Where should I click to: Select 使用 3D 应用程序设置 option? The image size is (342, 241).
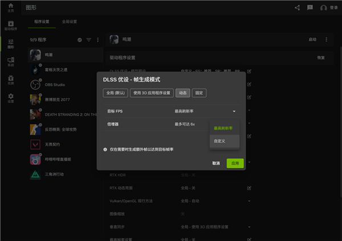click(152, 93)
